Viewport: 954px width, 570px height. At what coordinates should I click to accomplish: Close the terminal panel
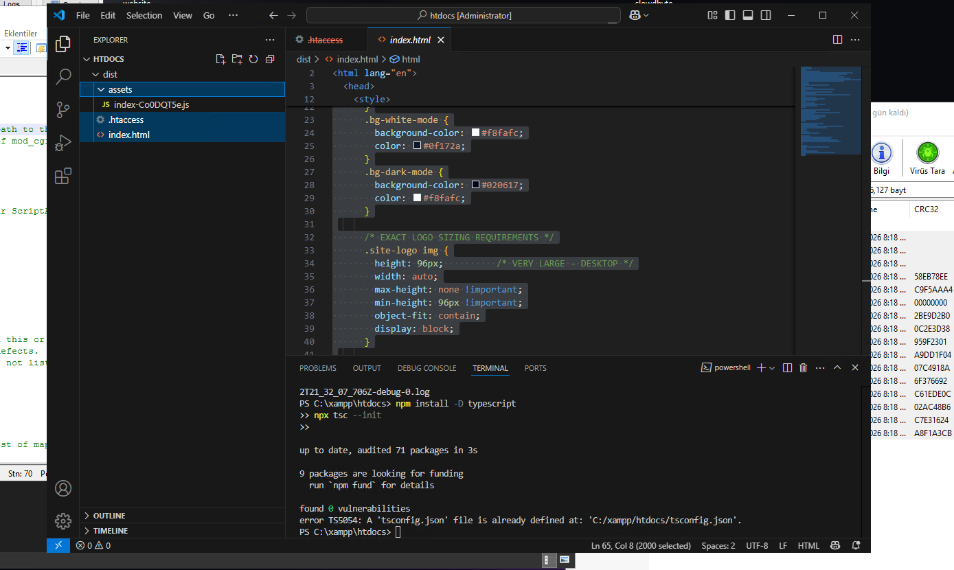click(855, 368)
